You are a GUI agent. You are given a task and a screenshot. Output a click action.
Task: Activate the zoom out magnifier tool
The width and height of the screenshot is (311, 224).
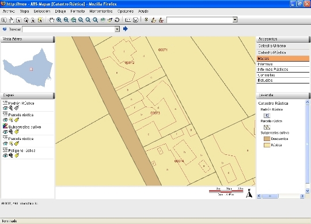[66, 20]
